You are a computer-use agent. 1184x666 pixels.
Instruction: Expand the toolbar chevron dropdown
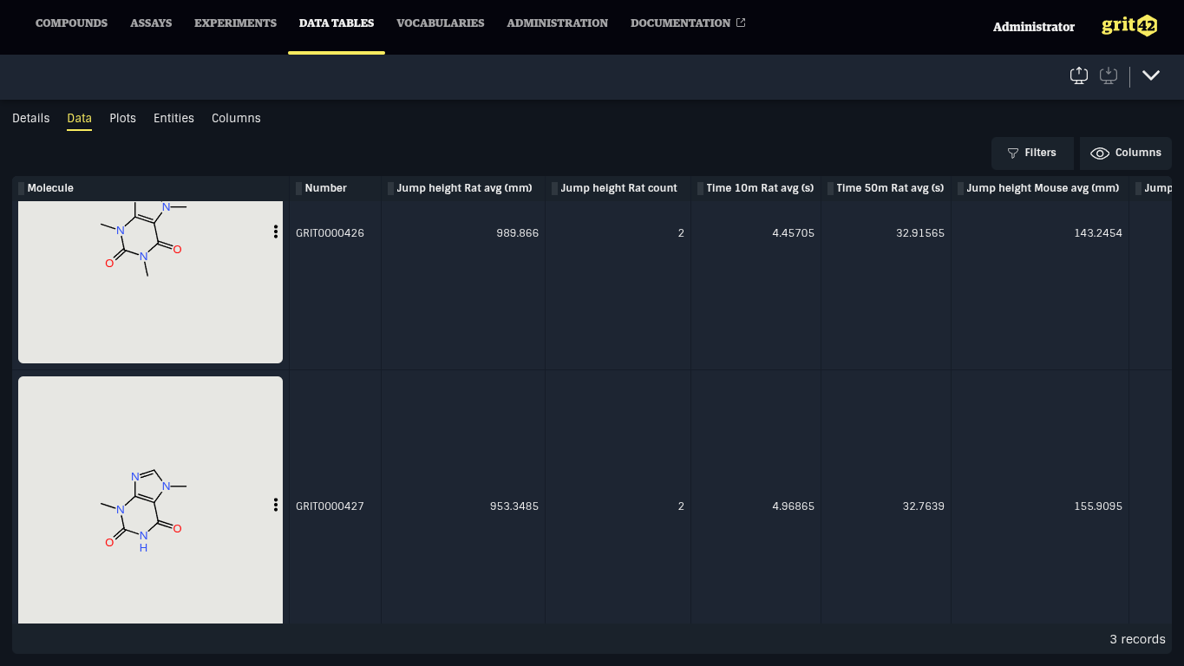point(1150,75)
